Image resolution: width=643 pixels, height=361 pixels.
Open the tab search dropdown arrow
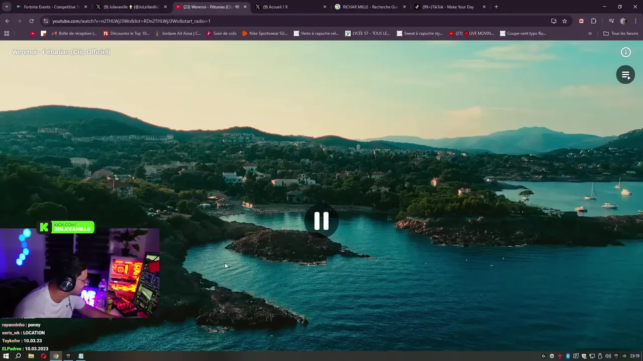click(7, 7)
